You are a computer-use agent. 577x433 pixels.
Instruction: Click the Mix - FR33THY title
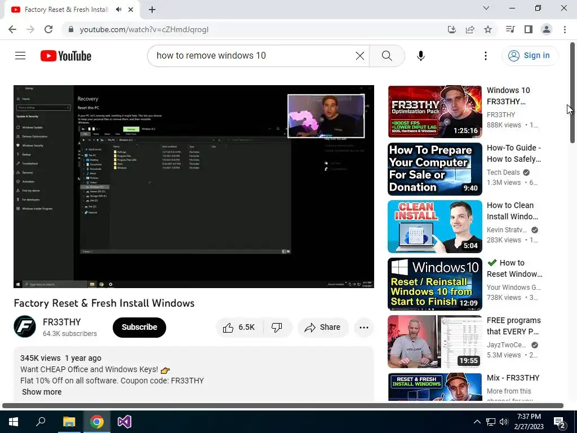pyautogui.click(x=513, y=378)
